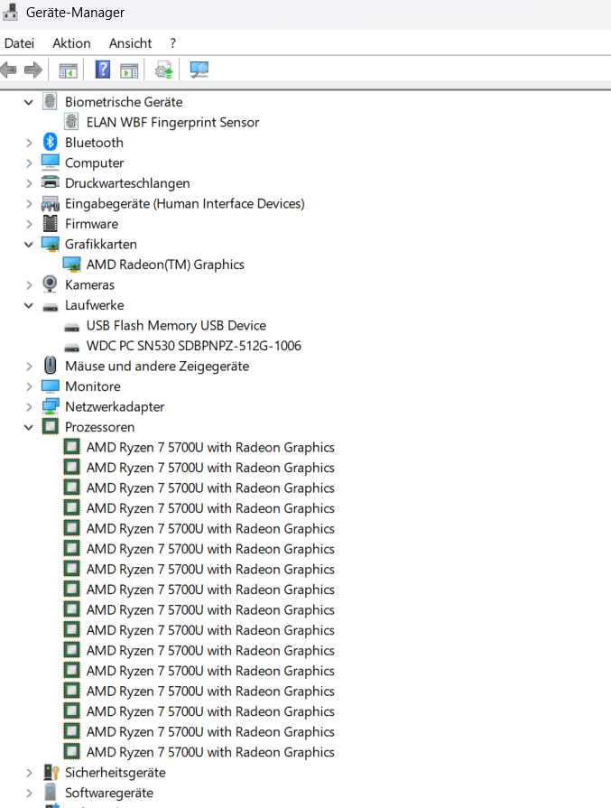Click the webcam icon for Kameras
611x808 pixels.
point(50,284)
